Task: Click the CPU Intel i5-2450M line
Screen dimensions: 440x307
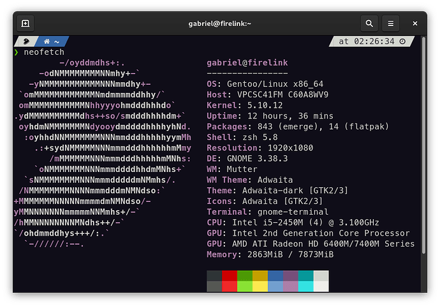Action: point(293,222)
